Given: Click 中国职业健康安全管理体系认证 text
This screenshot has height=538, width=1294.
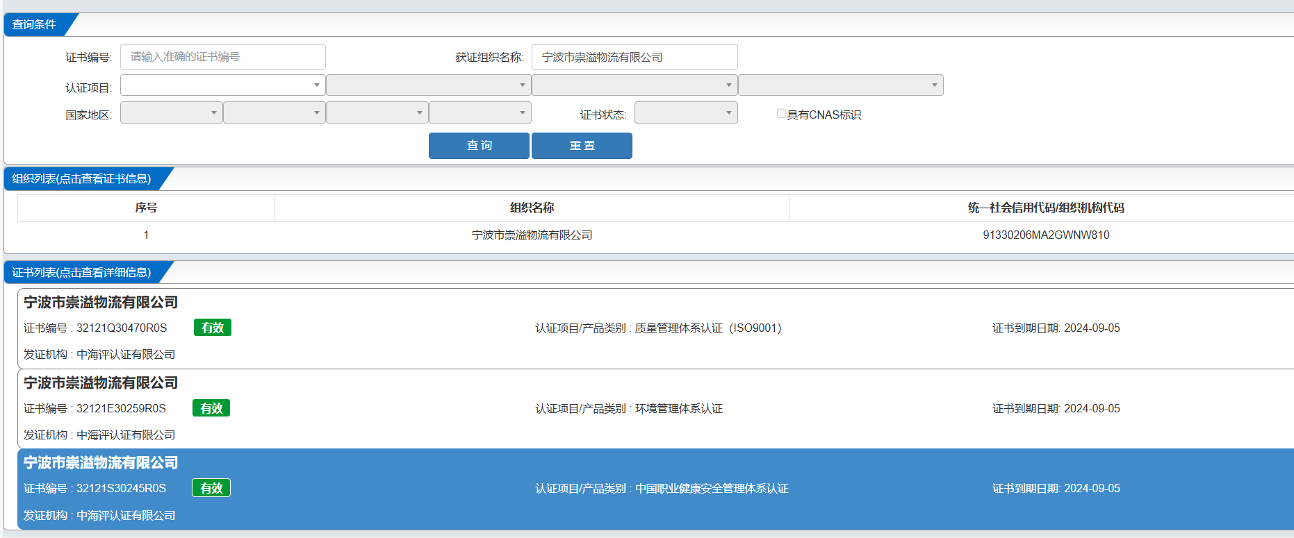Looking at the screenshot, I should (x=712, y=489).
